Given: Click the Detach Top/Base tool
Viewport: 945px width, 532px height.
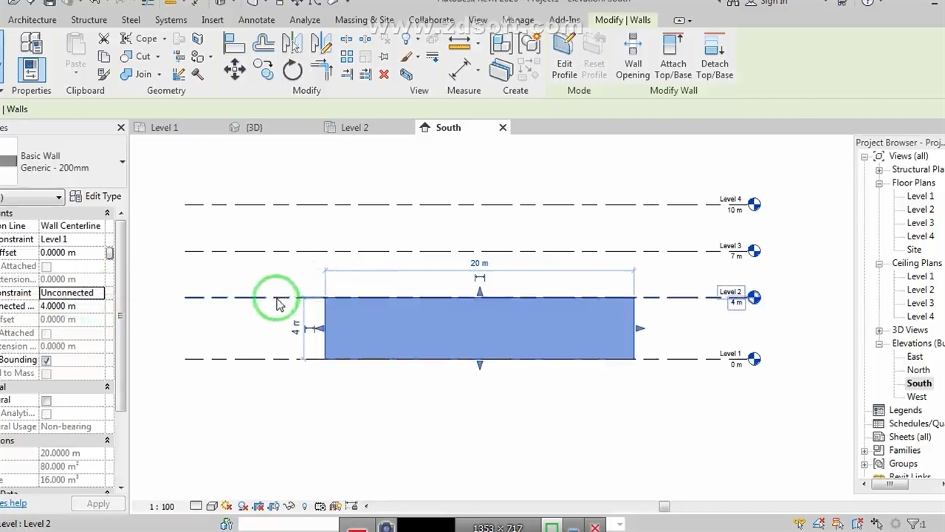Looking at the screenshot, I should click(x=714, y=58).
